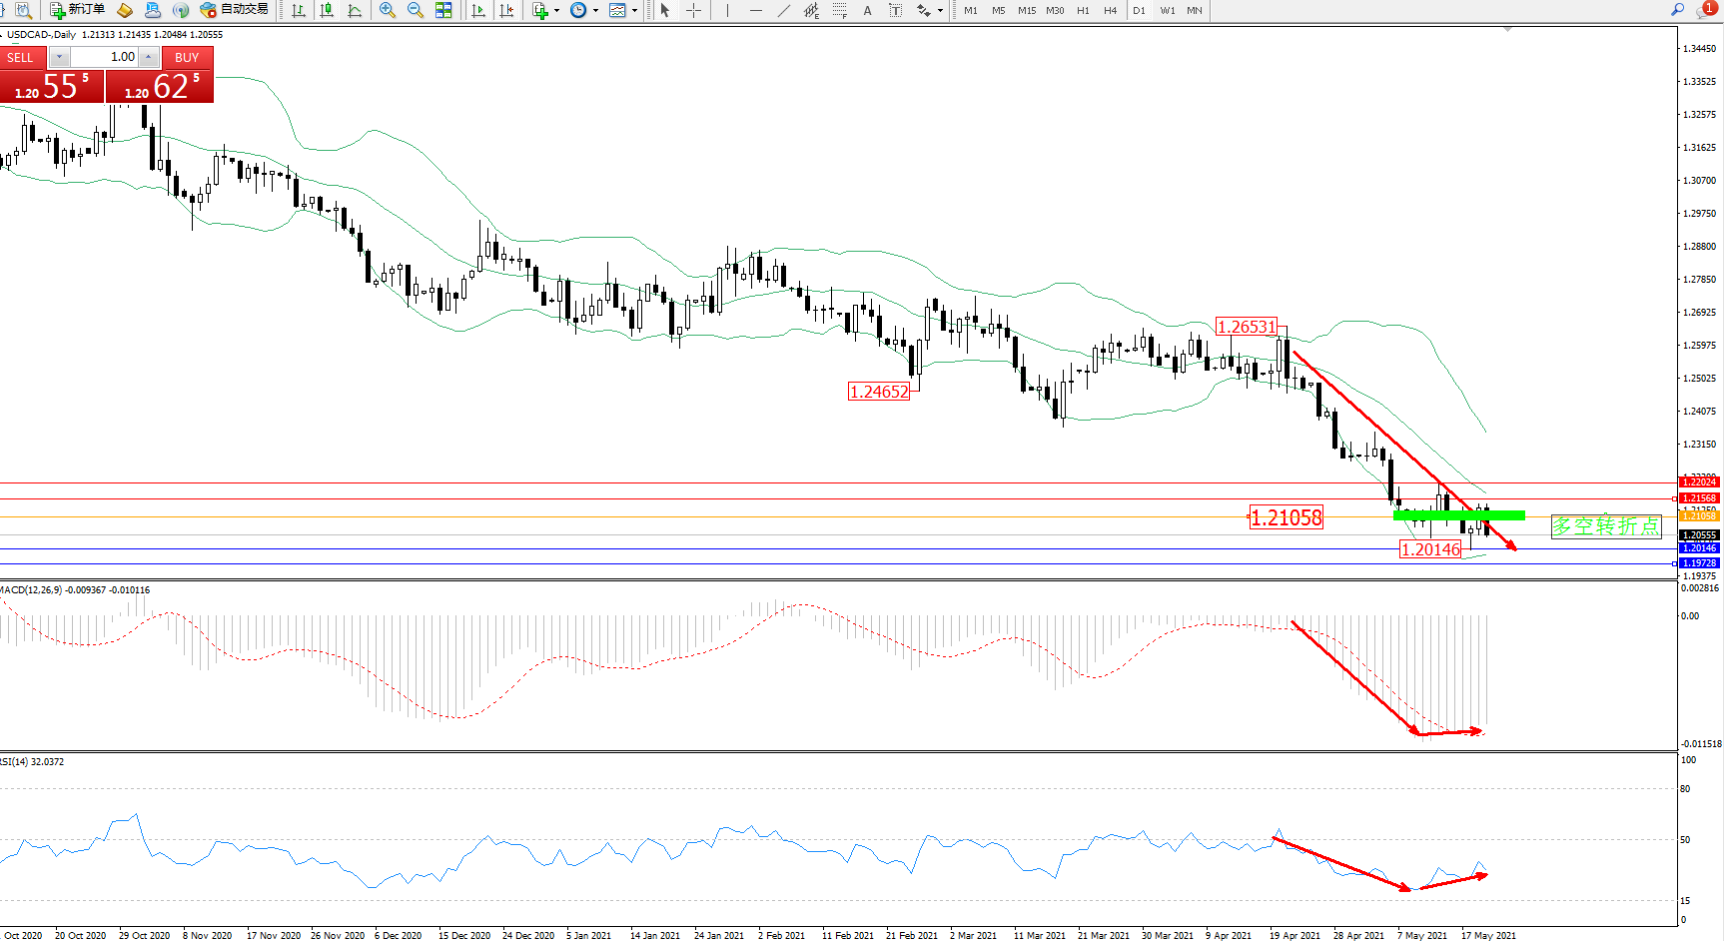Click the 新订单 new order button
The height and width of the screenshot is (941, 1724).
click(x=78, y=10)
